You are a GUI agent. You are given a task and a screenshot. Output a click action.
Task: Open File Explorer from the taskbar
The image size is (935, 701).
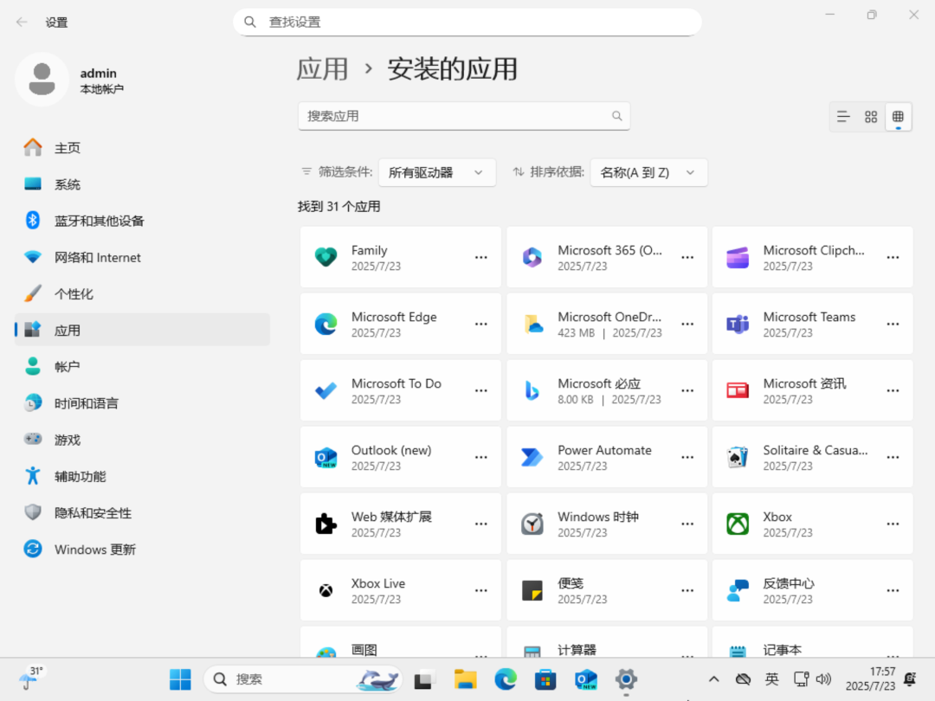coord(465,679)
